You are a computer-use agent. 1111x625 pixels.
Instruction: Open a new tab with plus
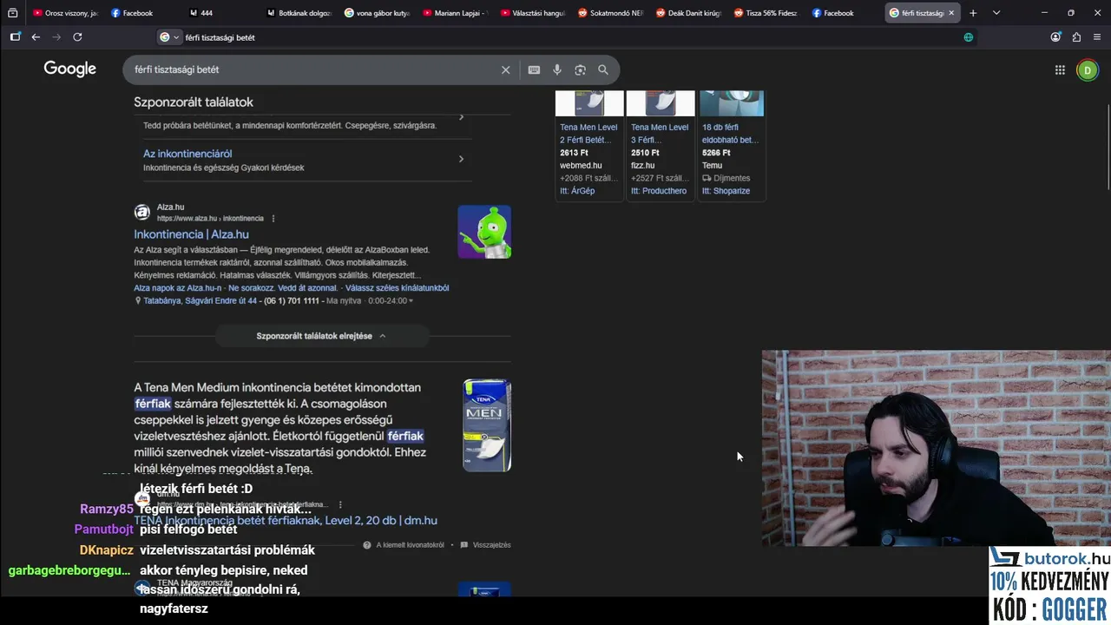pyautogui.click(x=973, y=13)
